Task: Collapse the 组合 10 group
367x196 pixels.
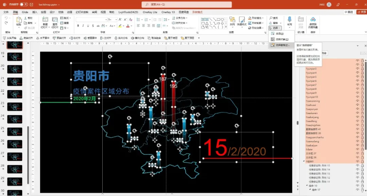Action: 307,186
